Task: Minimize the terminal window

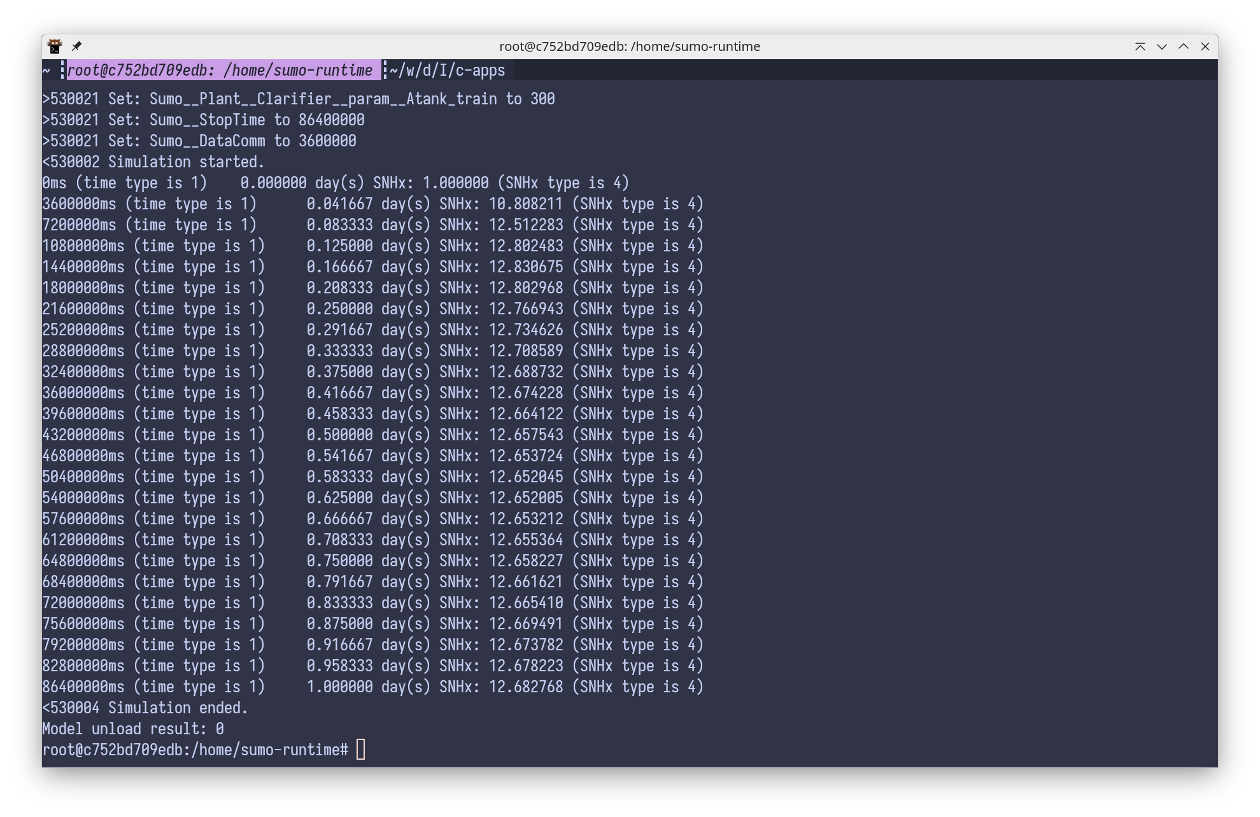Action: tap(1162, 46)
